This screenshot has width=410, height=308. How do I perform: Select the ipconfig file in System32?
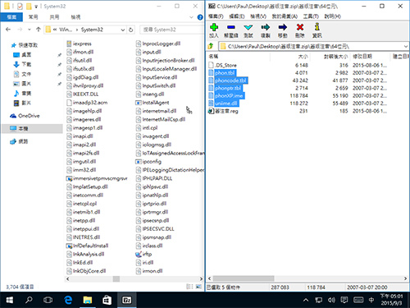[x=148, y=162]
